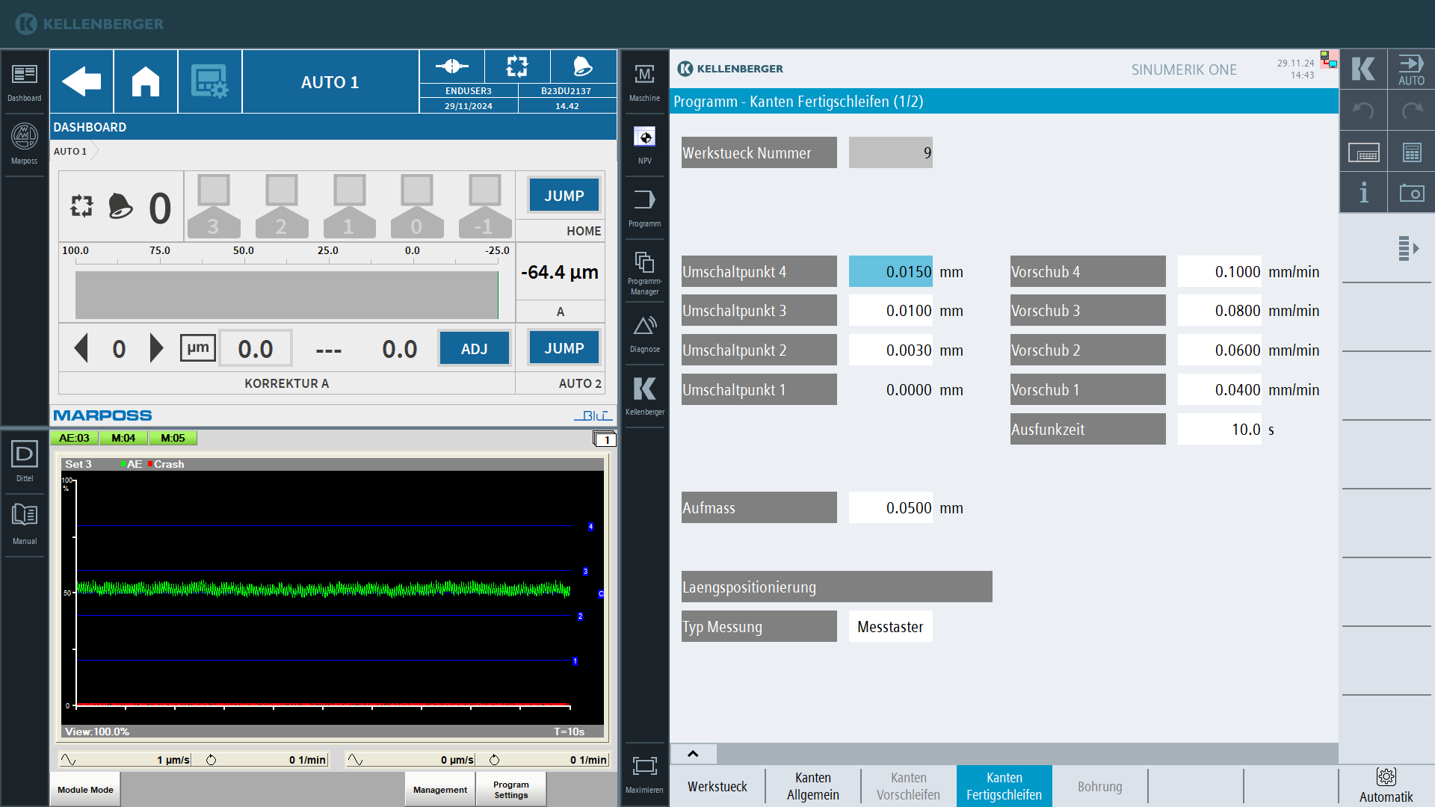
Task: Switch to the Werkstueck tab
Action: (x=717, y=786)
